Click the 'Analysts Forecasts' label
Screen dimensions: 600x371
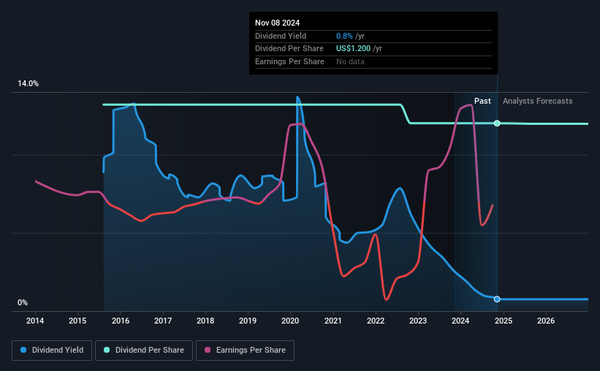pyautogui.click(x=538, y=101)
